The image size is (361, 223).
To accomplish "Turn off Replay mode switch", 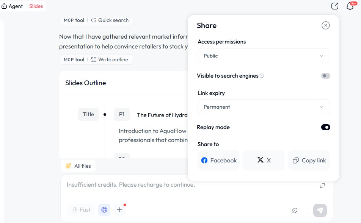I will coord(325,127).
